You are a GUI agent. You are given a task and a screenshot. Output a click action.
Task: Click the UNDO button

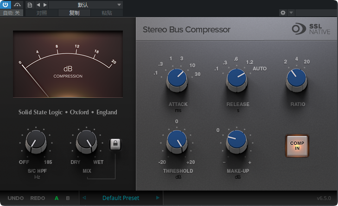[x=16, y=198]
